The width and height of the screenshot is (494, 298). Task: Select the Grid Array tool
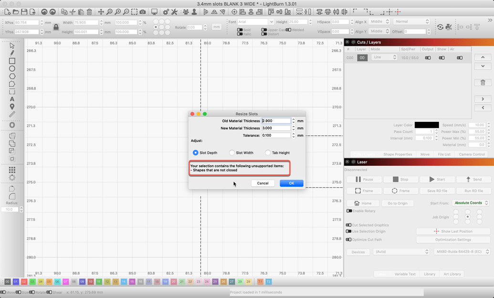(12, 170)
